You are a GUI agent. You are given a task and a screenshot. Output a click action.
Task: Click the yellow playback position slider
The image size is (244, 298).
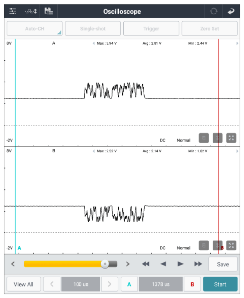click(70, 264)
